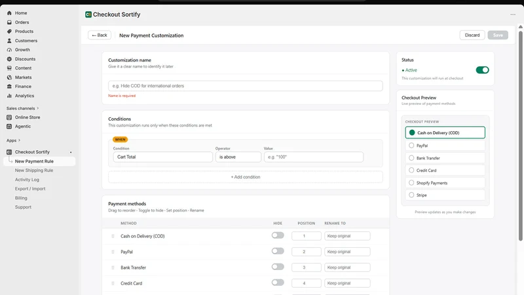The height and width of the screenshot is (295, 524).
Task: Toggle hide for PayPal method
Action: click(x=278, y=251)
